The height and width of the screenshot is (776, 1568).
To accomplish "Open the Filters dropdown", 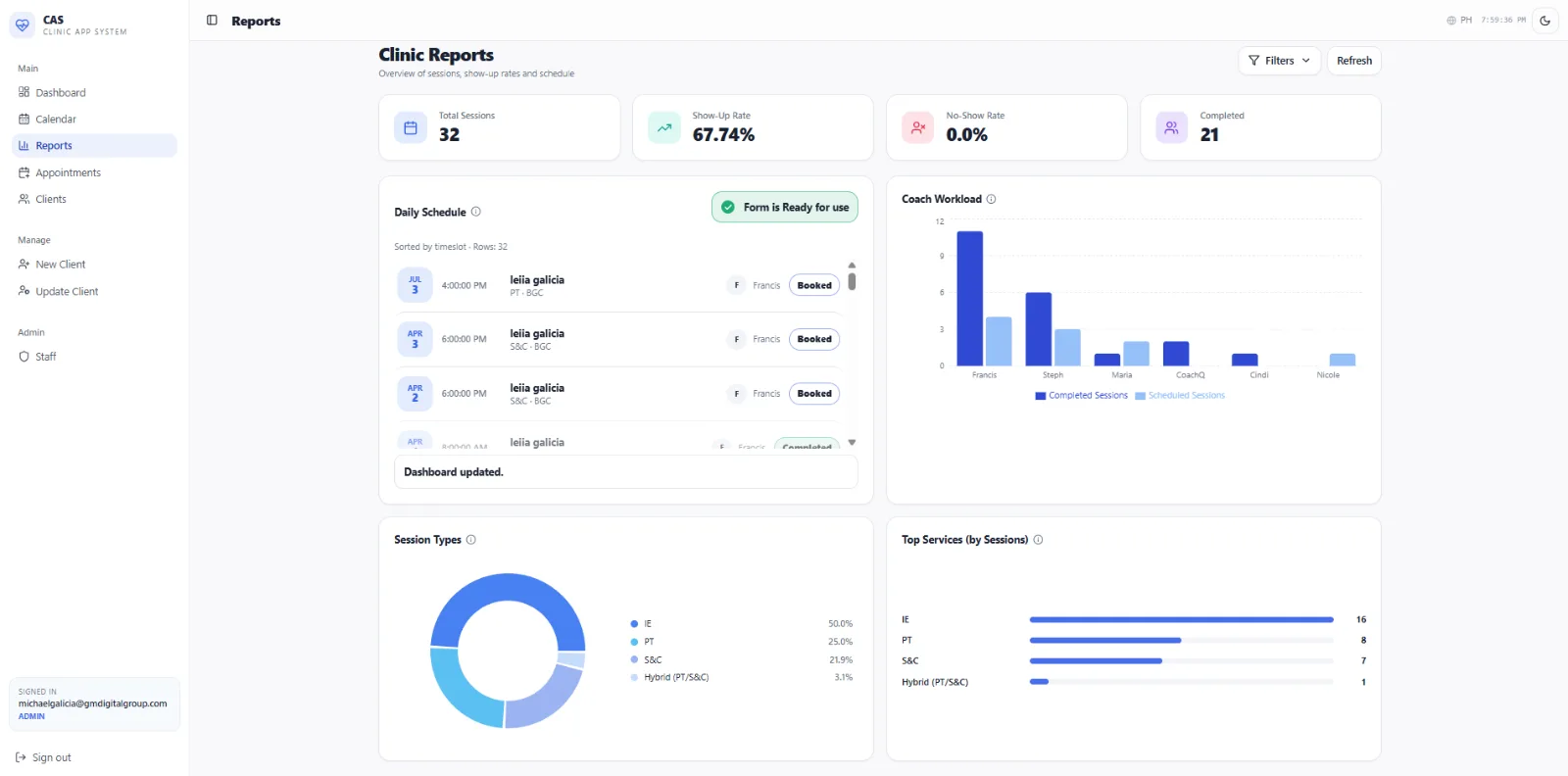I will [1279, 61].
